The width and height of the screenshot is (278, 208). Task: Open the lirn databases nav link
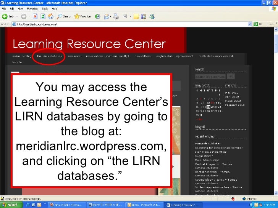(x=50, y=56)
